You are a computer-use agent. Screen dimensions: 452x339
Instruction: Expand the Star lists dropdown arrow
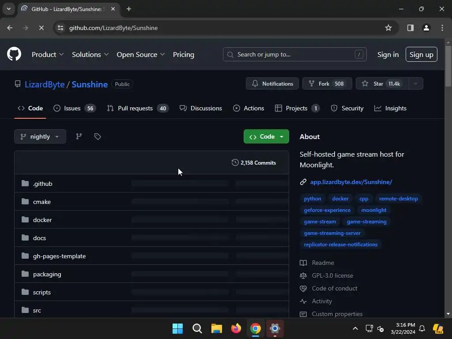pos(415,83)
